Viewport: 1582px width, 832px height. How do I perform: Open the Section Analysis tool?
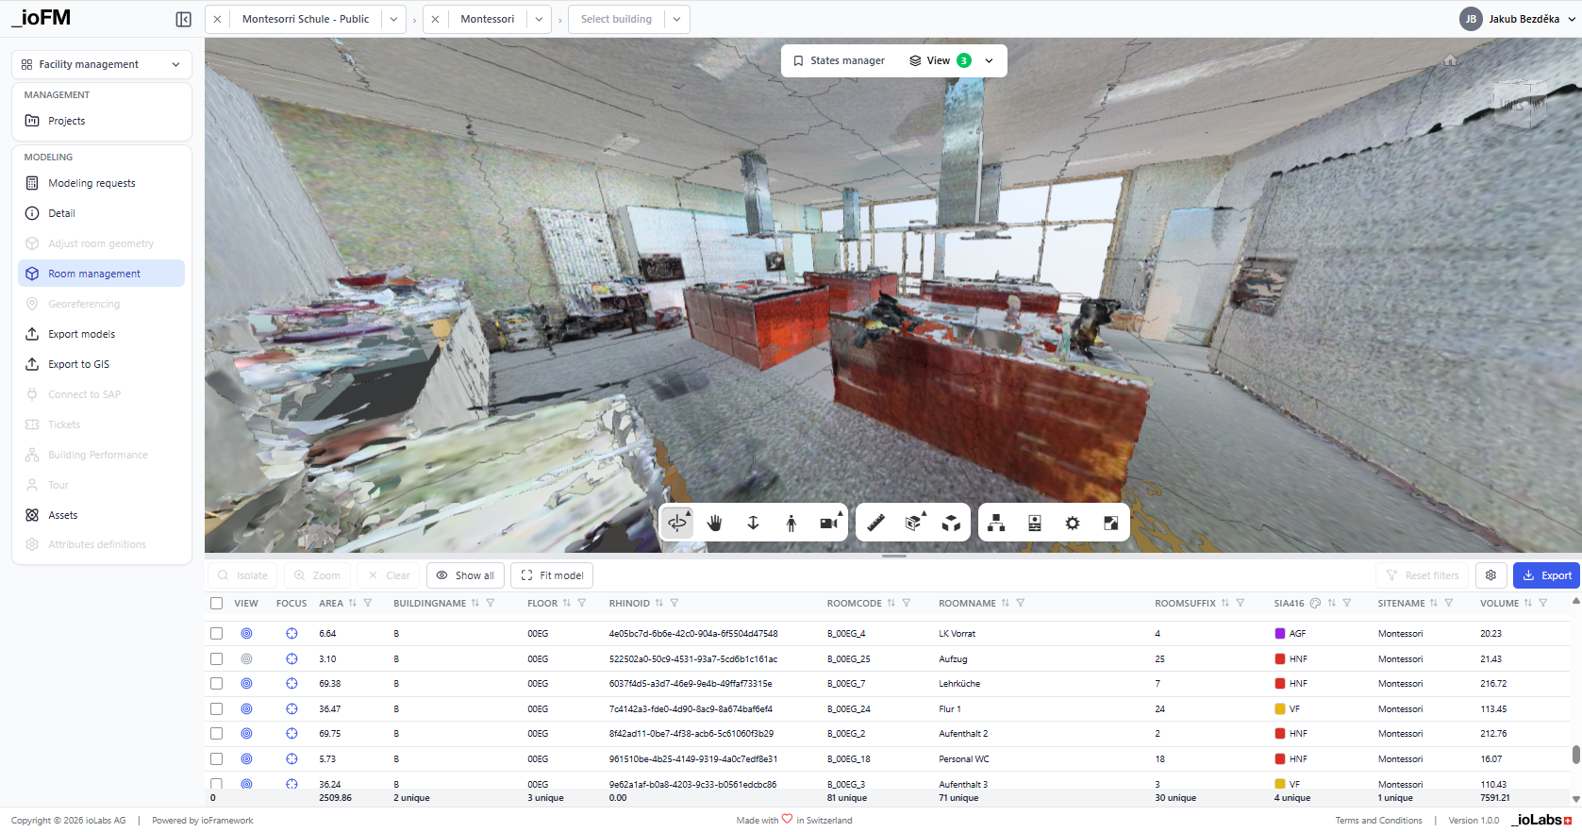913,523
